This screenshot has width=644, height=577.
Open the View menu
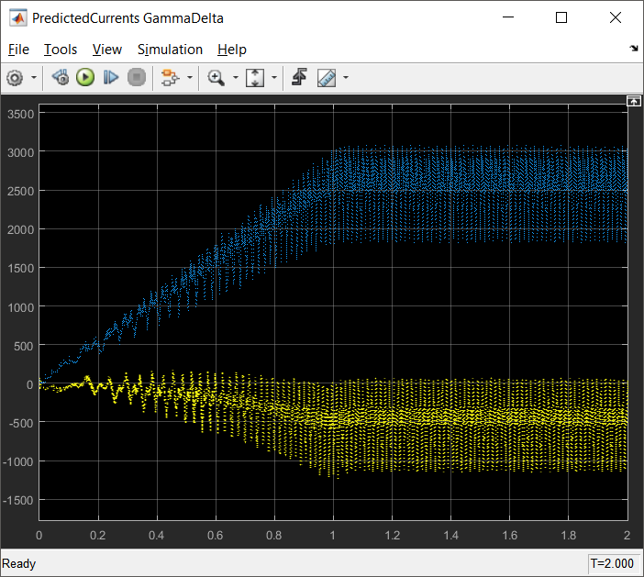pyautogui.click(x=107, y=50)
